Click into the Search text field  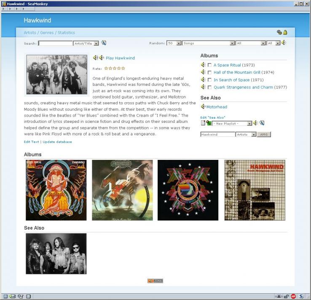coord(55,43)
